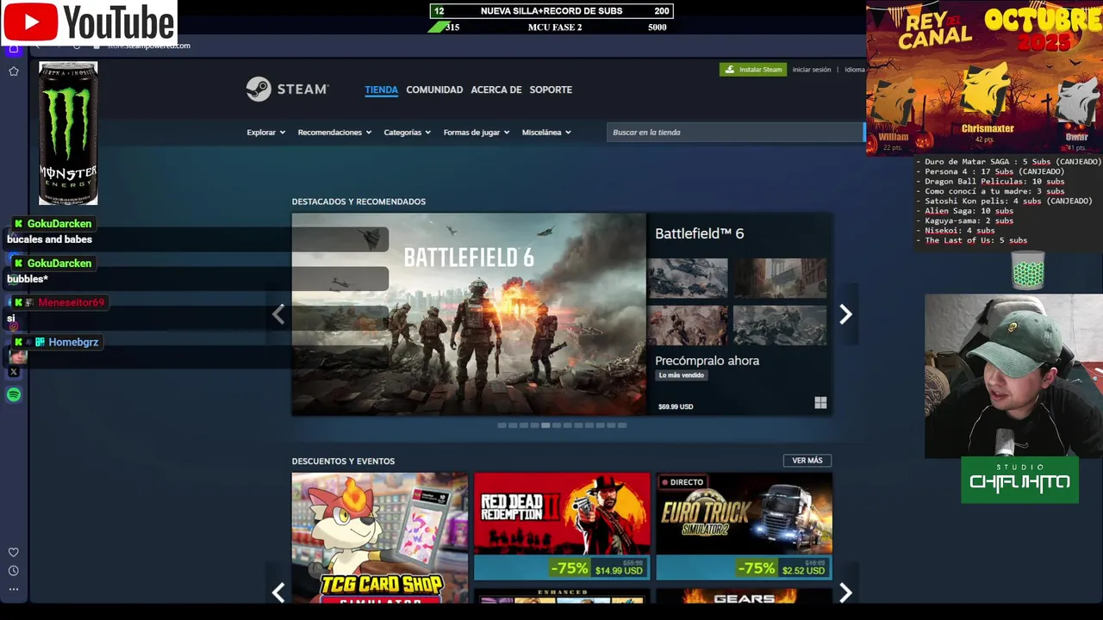
Task: Click chat user Meneseitor69
Action: [71, 302]
